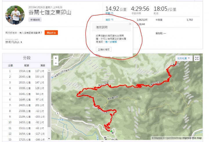Click the checkered finish marker on map
Viewport: 209px width, 142px height.
[113, 132]
